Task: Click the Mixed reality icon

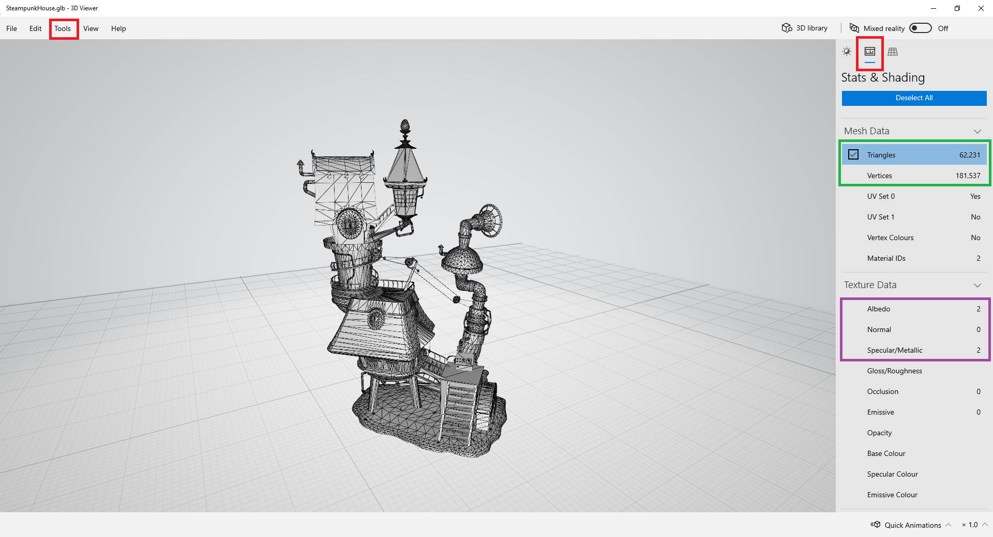Action: click(x=854, y=28)
